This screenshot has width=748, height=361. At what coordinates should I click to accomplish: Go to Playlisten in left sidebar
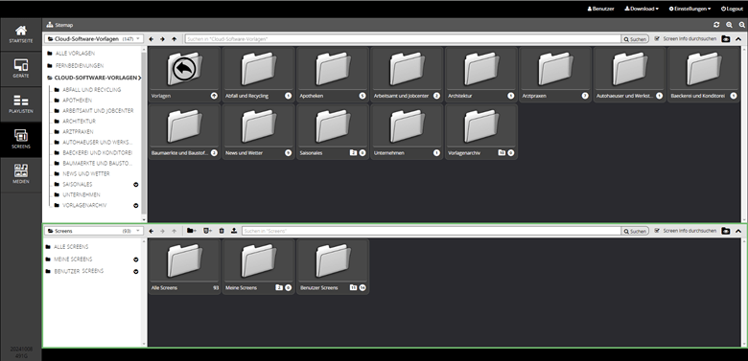coord(21,104)
